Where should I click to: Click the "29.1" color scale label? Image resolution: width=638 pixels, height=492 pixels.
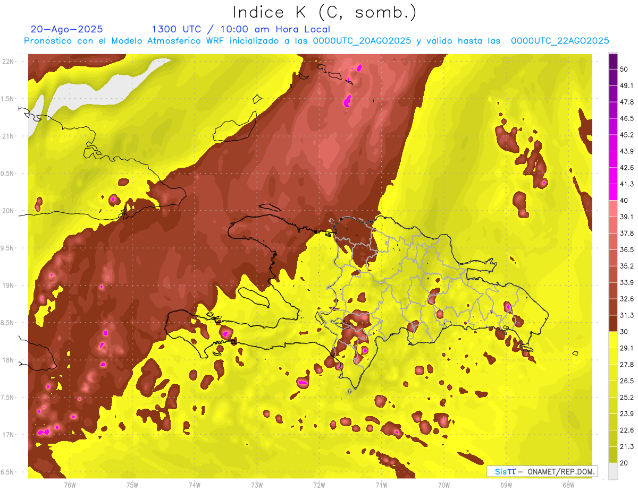tap(626, 348)
